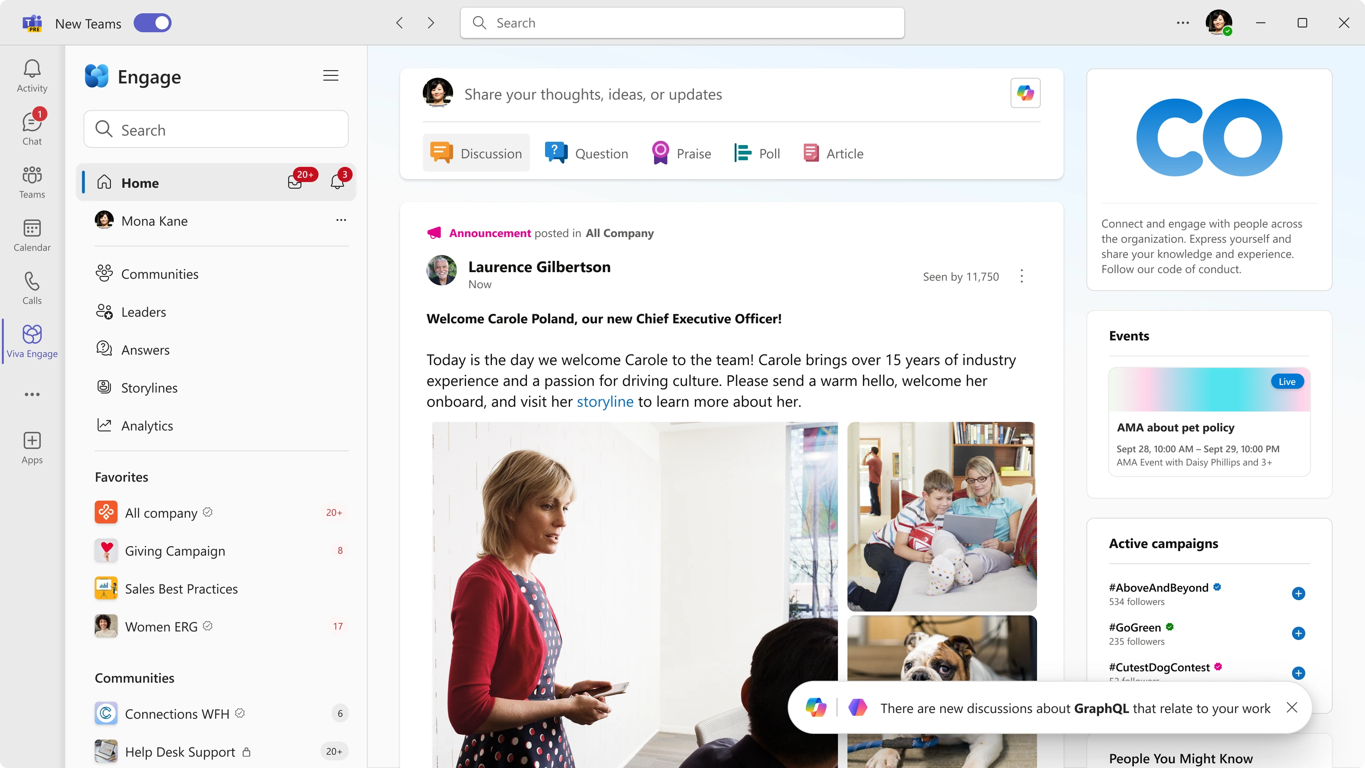Open Analytics in sidebar
Screen dimensions: 1365x768
tap(135, 426)
